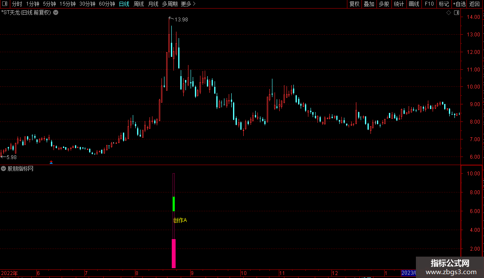Image resolution: width=484 pixels, height=278 pixels.
Task: Click the red arrow marker below June candles
Action: [51, 162]
